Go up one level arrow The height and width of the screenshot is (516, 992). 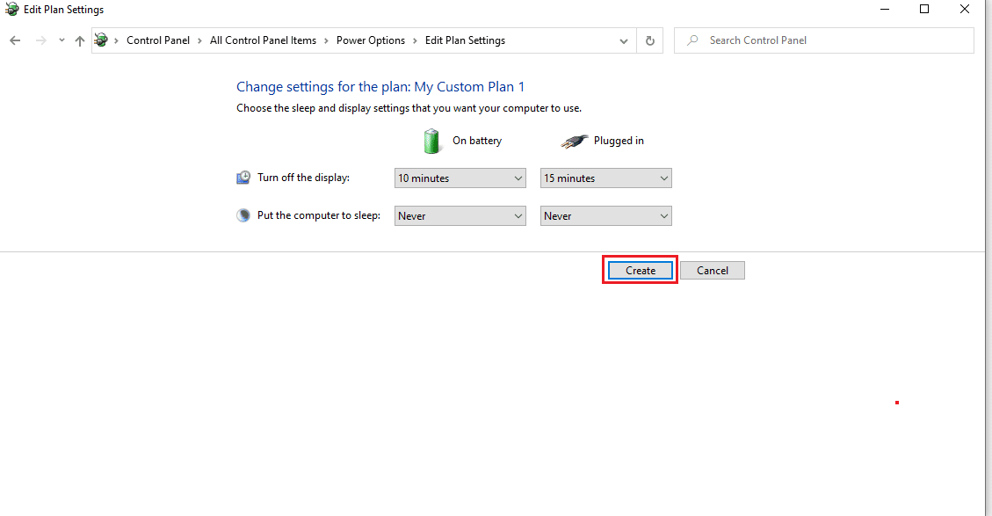point(80,40)
